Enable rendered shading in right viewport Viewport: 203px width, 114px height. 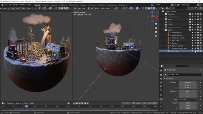tap(154, 8)
